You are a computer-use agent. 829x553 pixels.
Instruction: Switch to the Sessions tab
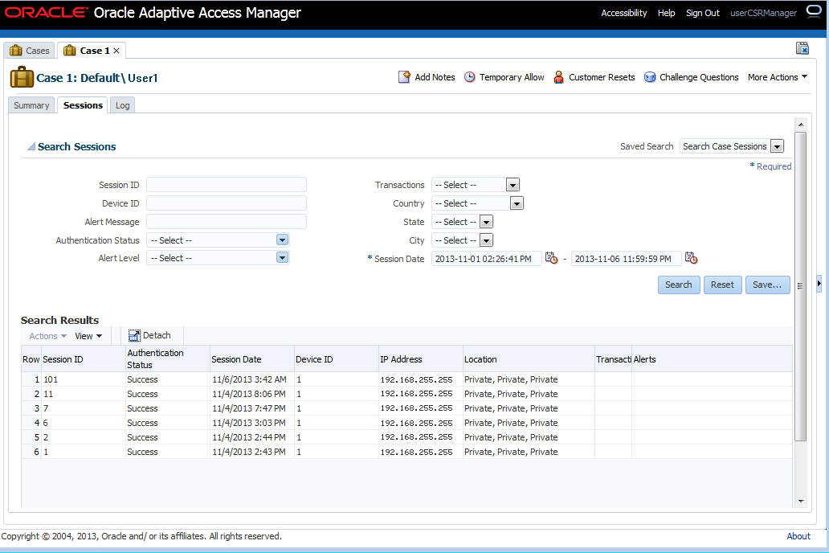click(83, 105)
